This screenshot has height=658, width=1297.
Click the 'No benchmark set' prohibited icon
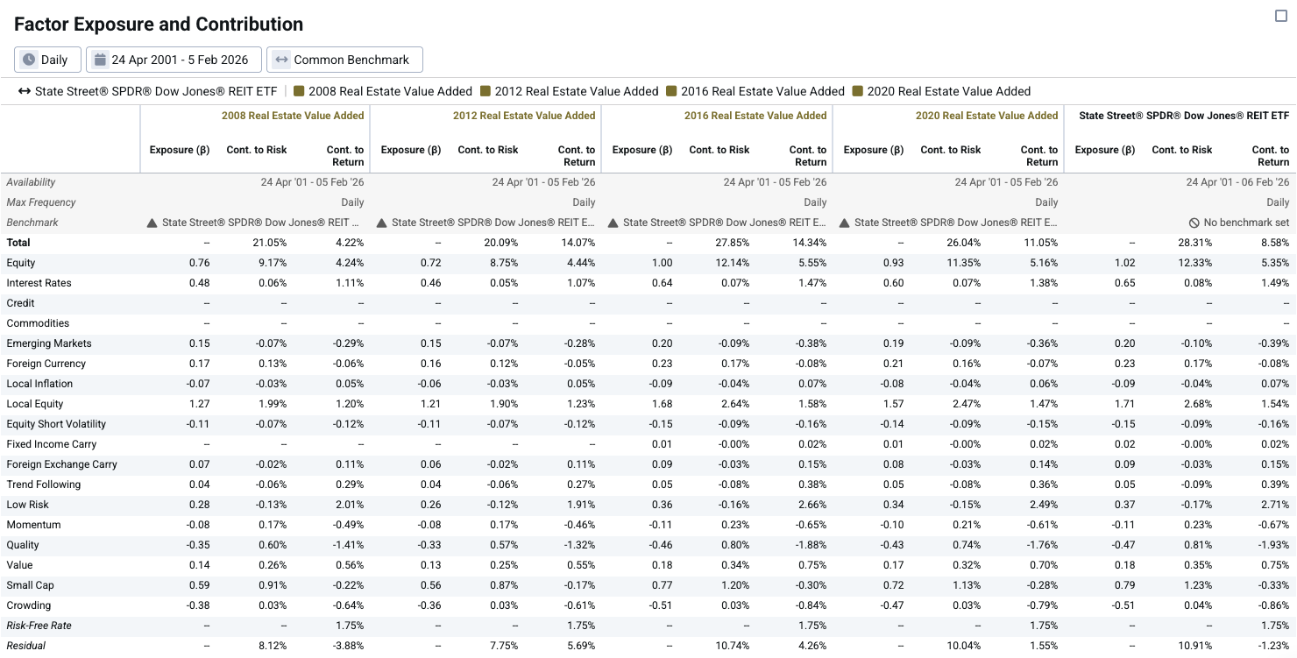[x=1194, y=223]
